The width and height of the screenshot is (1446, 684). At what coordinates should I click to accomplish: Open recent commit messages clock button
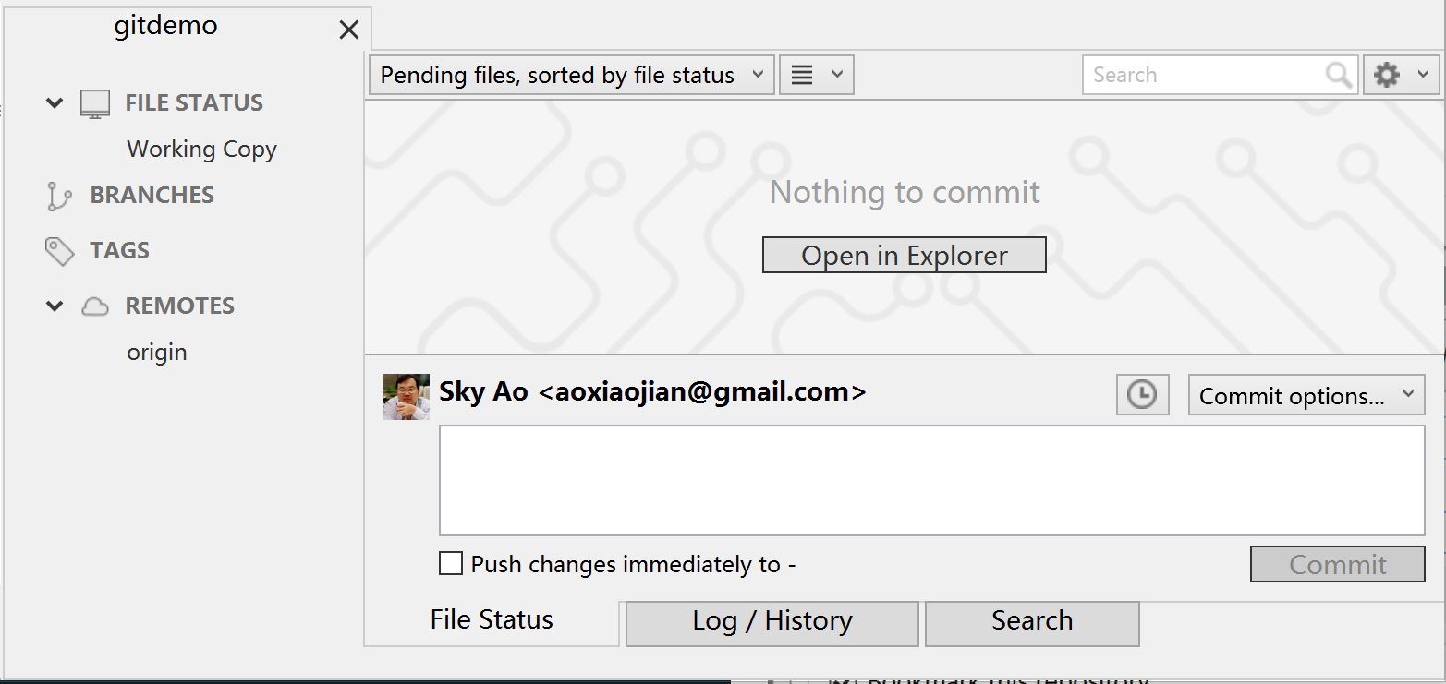[1142, 395]
